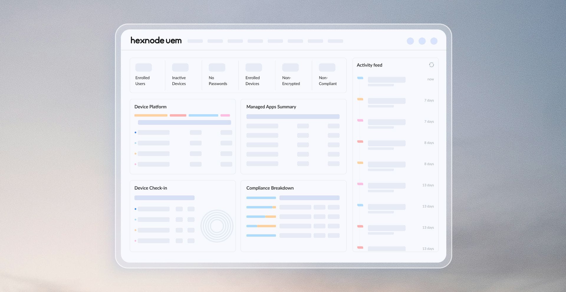Click the Hexnode UEM logo

point(156,40)
